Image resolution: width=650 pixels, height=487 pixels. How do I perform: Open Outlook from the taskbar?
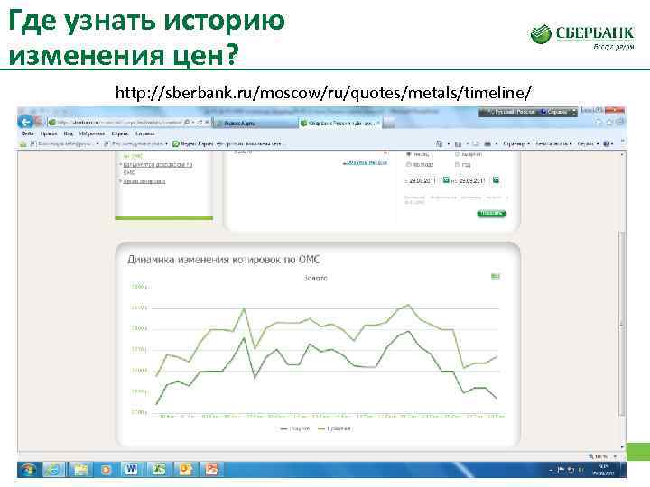(x=185, y=470)
